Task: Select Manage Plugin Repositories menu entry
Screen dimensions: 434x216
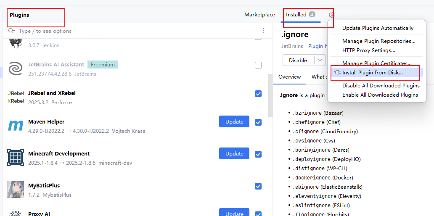Action: (x=378, y=41)
